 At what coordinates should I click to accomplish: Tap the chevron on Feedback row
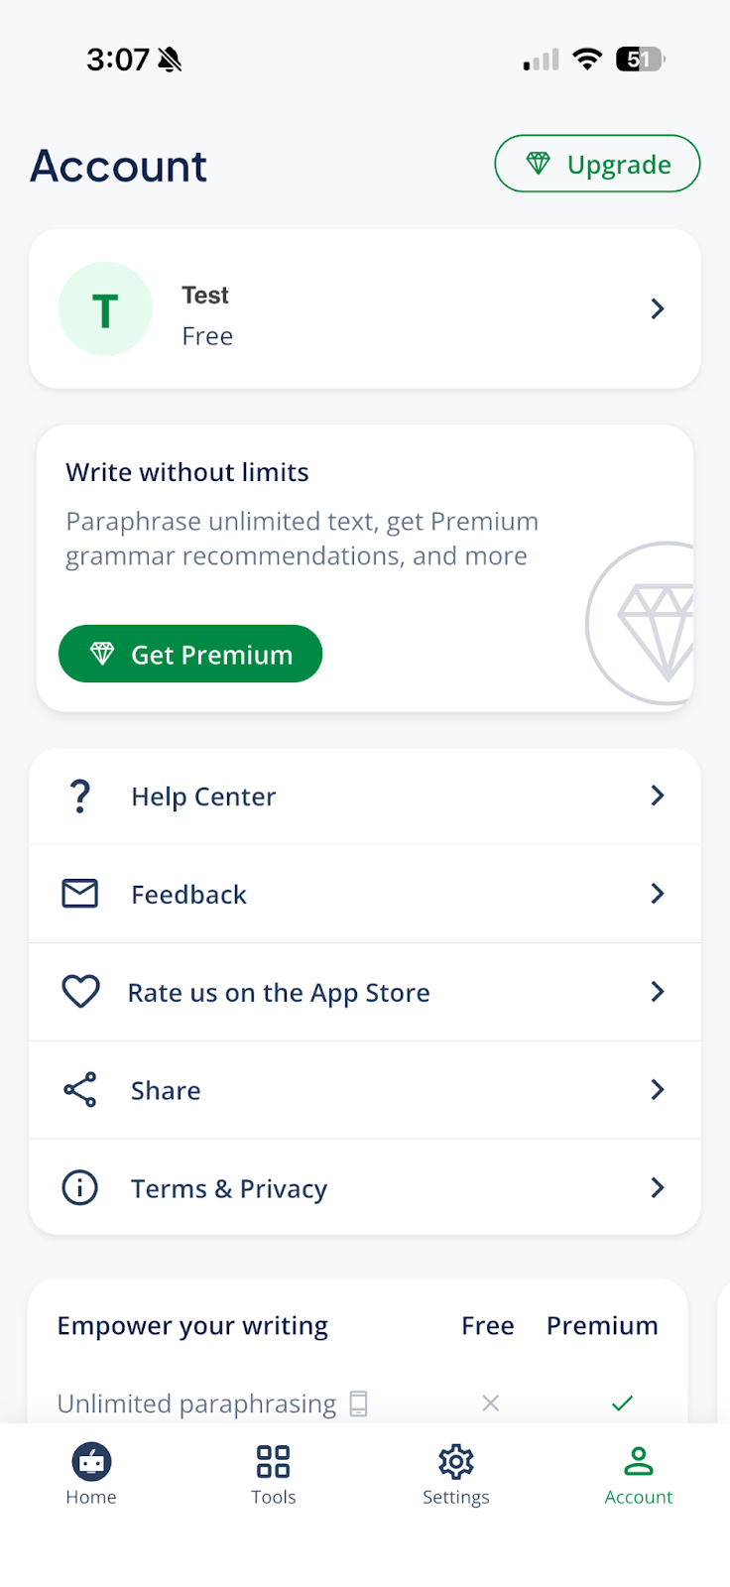point(657,894)
